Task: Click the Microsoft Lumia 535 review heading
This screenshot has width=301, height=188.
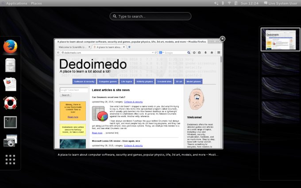Action: [116, 141]
